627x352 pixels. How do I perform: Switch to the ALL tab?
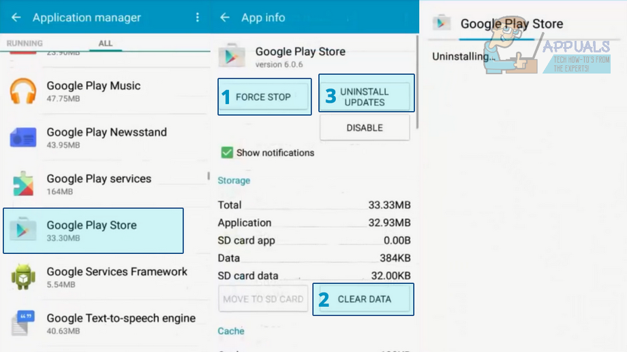(x=105, y=43)
